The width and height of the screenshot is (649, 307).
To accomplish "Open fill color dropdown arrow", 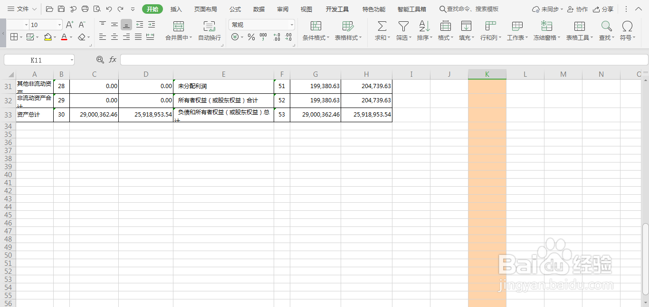I will coord(55,37).
